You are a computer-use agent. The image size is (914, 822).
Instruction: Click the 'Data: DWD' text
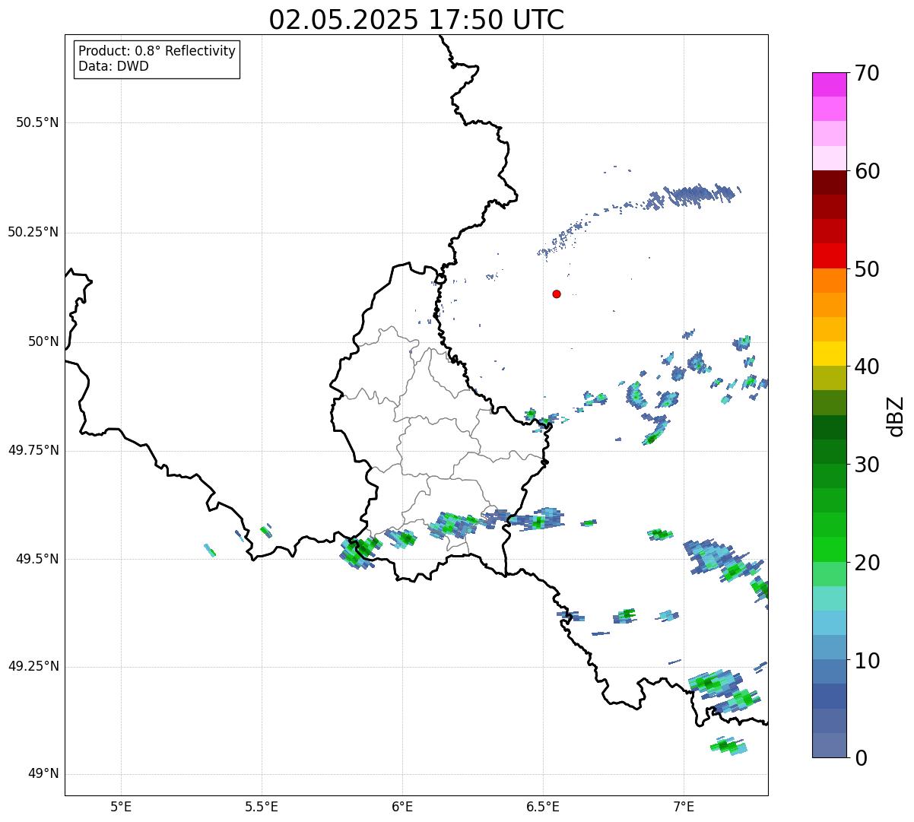pos(113,66)
